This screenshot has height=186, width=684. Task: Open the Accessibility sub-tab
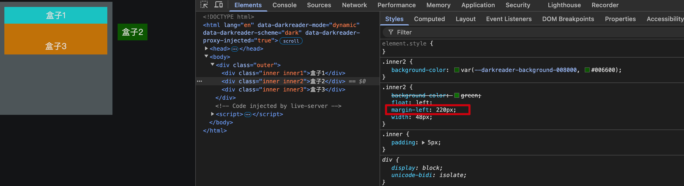(x=665, y=19)
